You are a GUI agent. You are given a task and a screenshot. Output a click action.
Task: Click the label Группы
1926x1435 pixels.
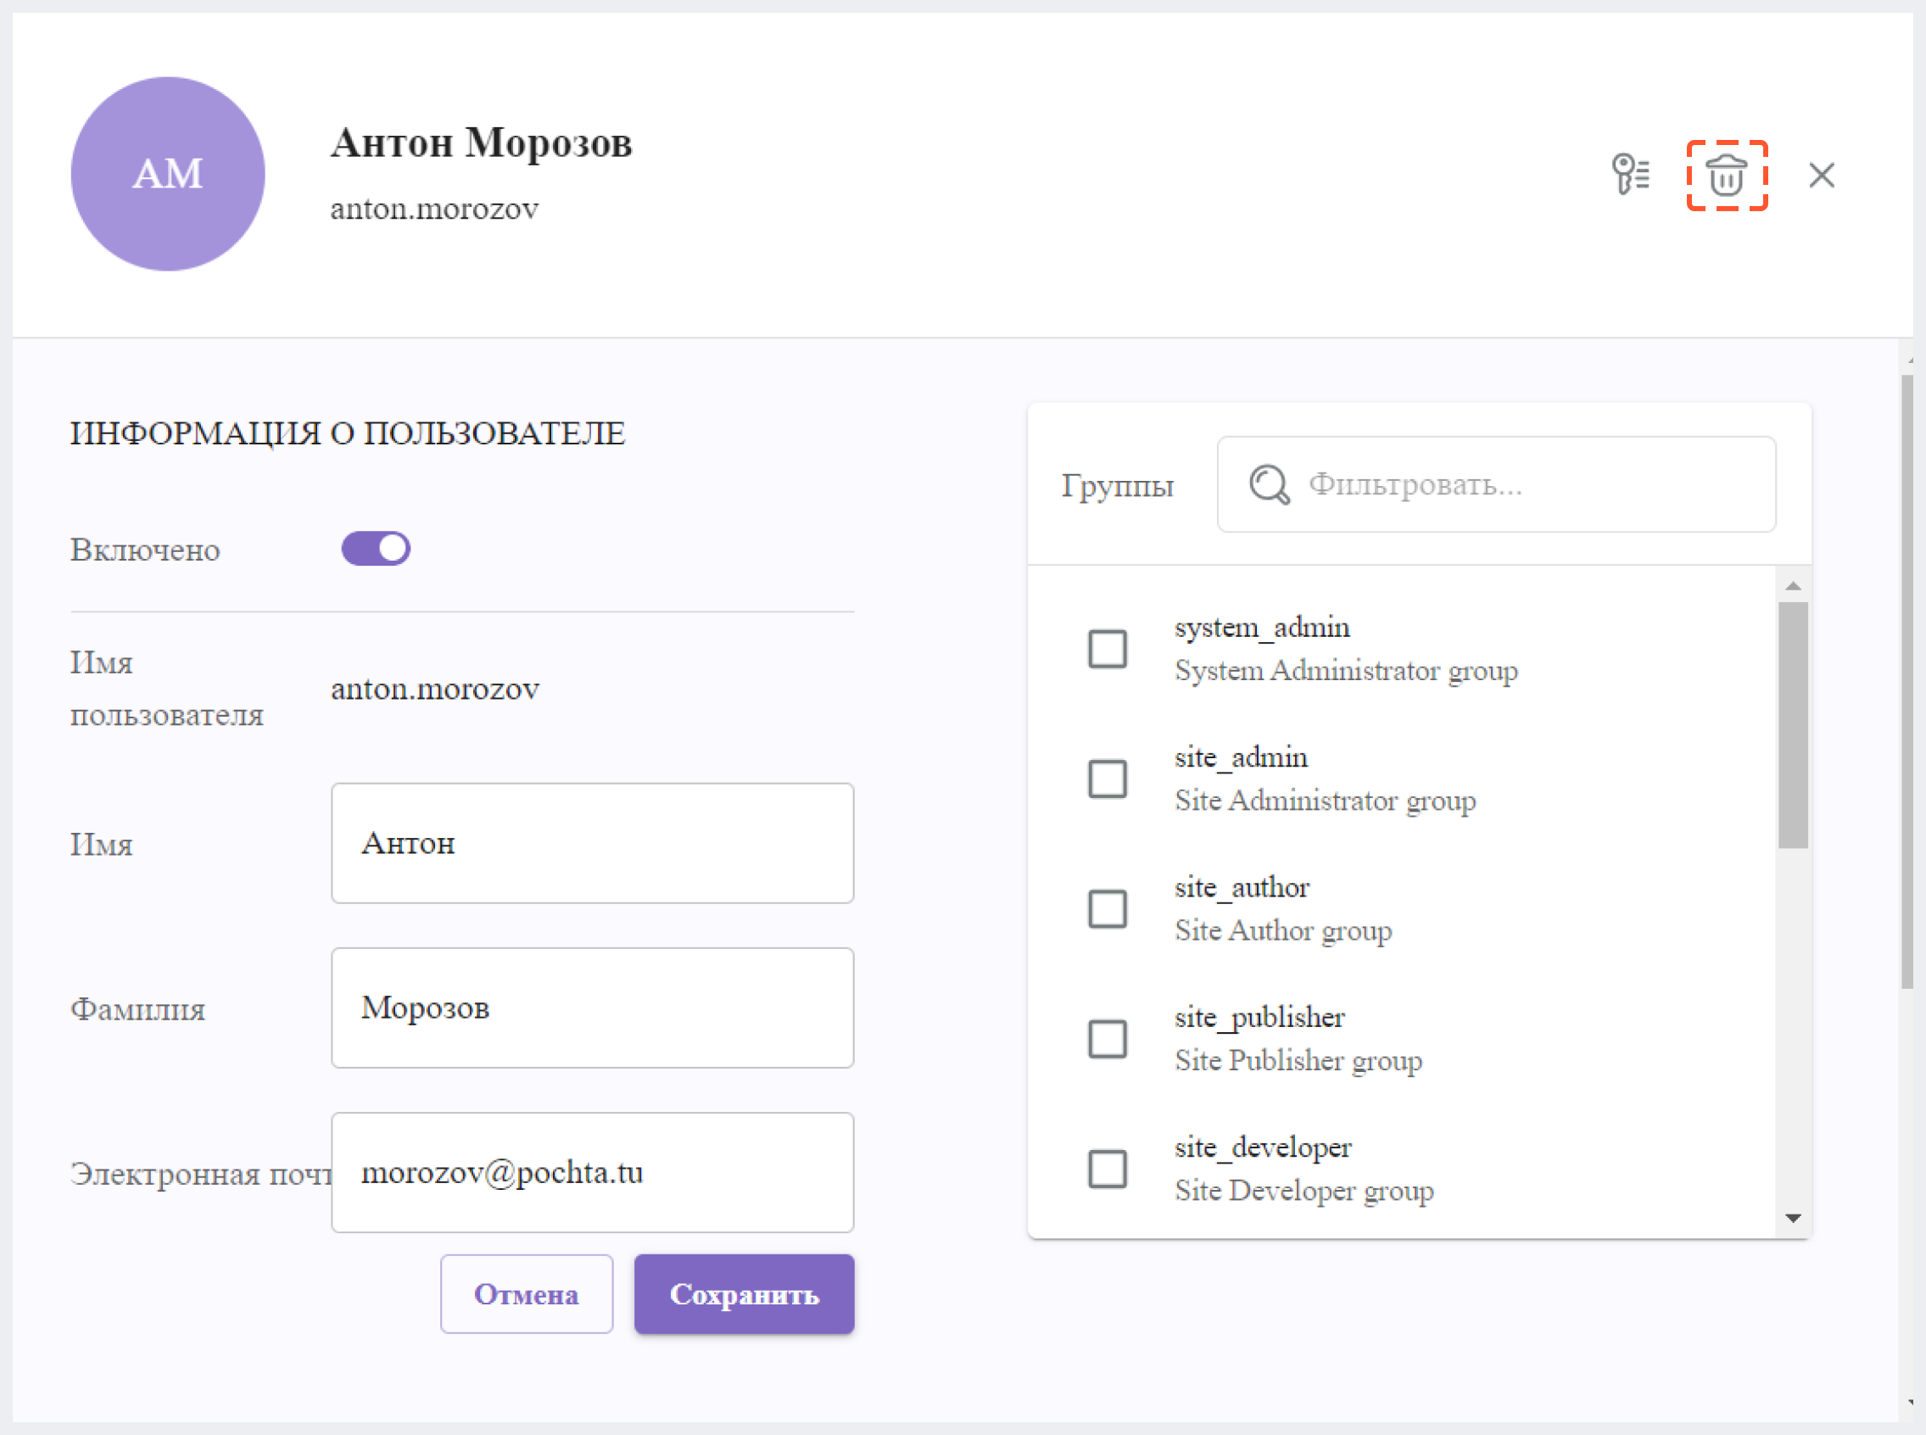(1117, 486)
